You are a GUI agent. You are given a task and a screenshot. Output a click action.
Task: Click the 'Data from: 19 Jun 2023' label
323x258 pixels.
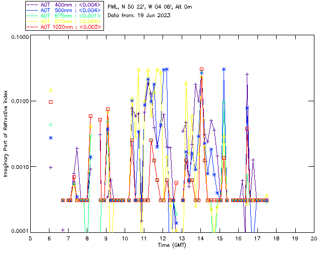[x=139, y=16]
